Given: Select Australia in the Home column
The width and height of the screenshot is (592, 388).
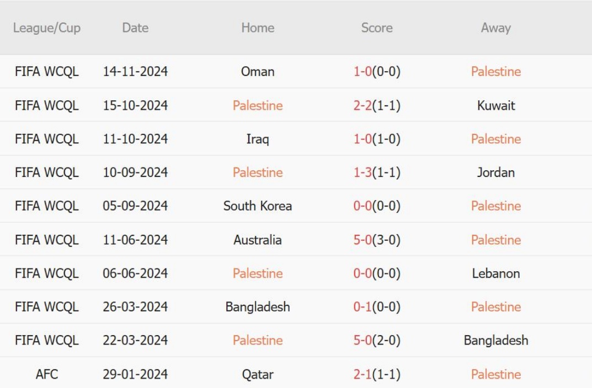Looking at the screenshot, I should (x=258, y=240).
